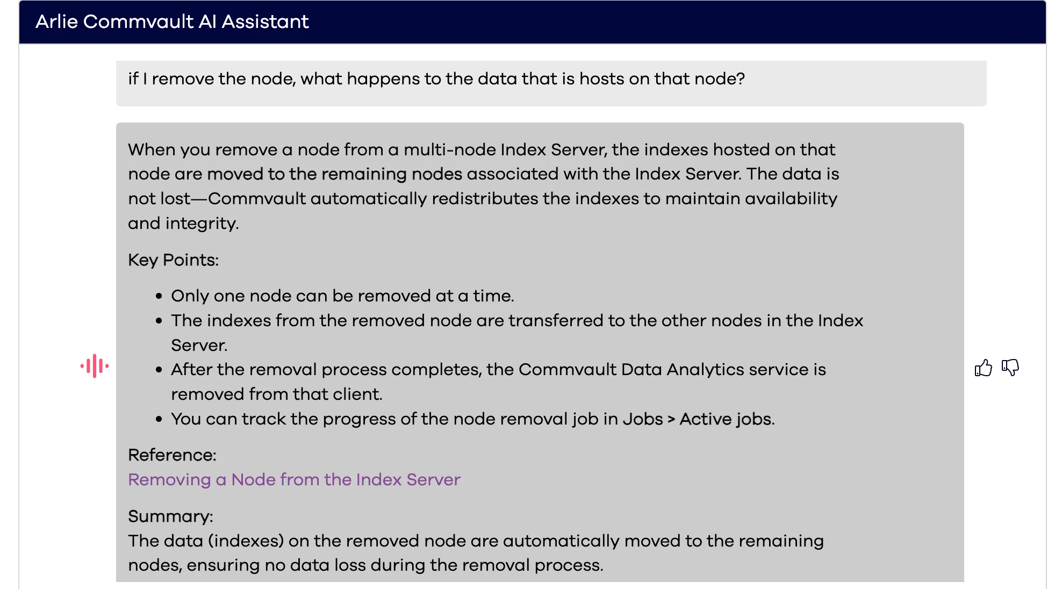Open the Removing a Node reference link
Viewport: 1062px width, 589px height.
coord(294,479)
